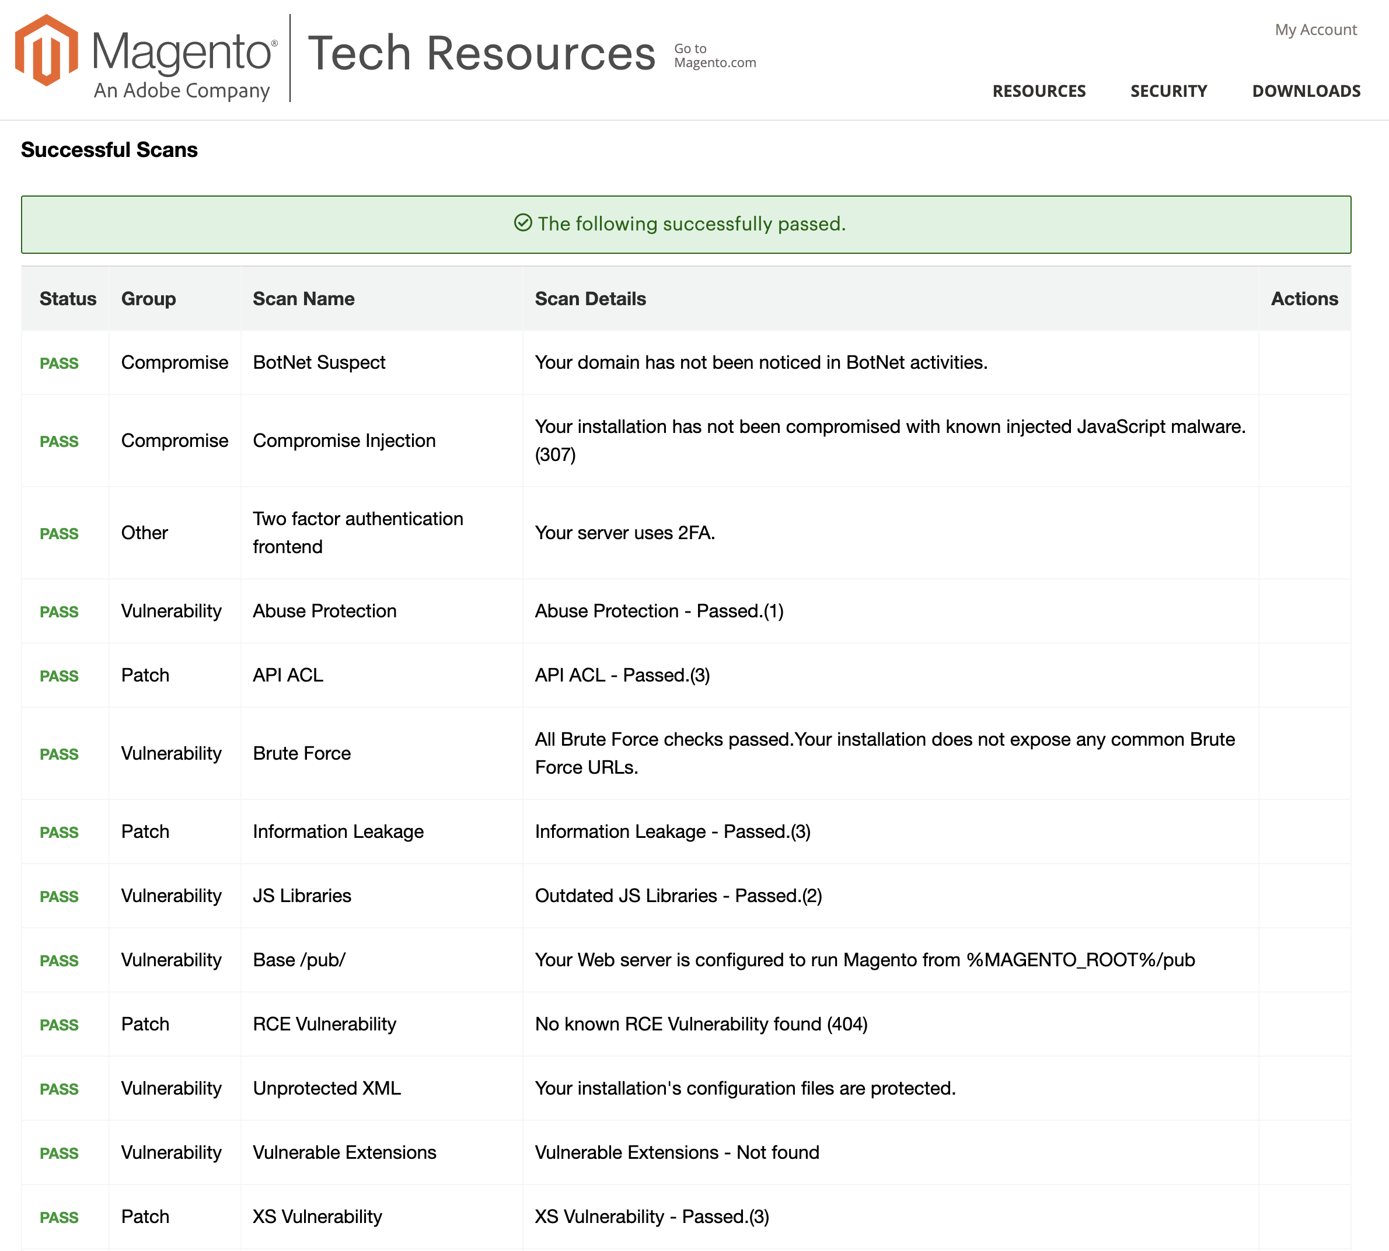Click the Brute Force scan name

click(301, 753)
